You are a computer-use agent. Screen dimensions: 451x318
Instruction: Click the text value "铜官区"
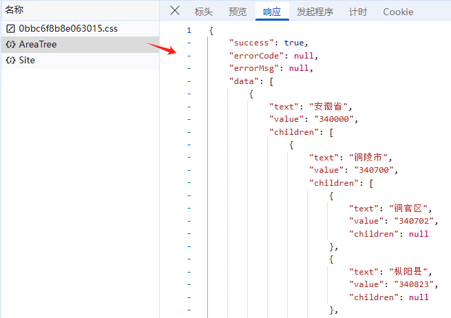pos(408,209)
